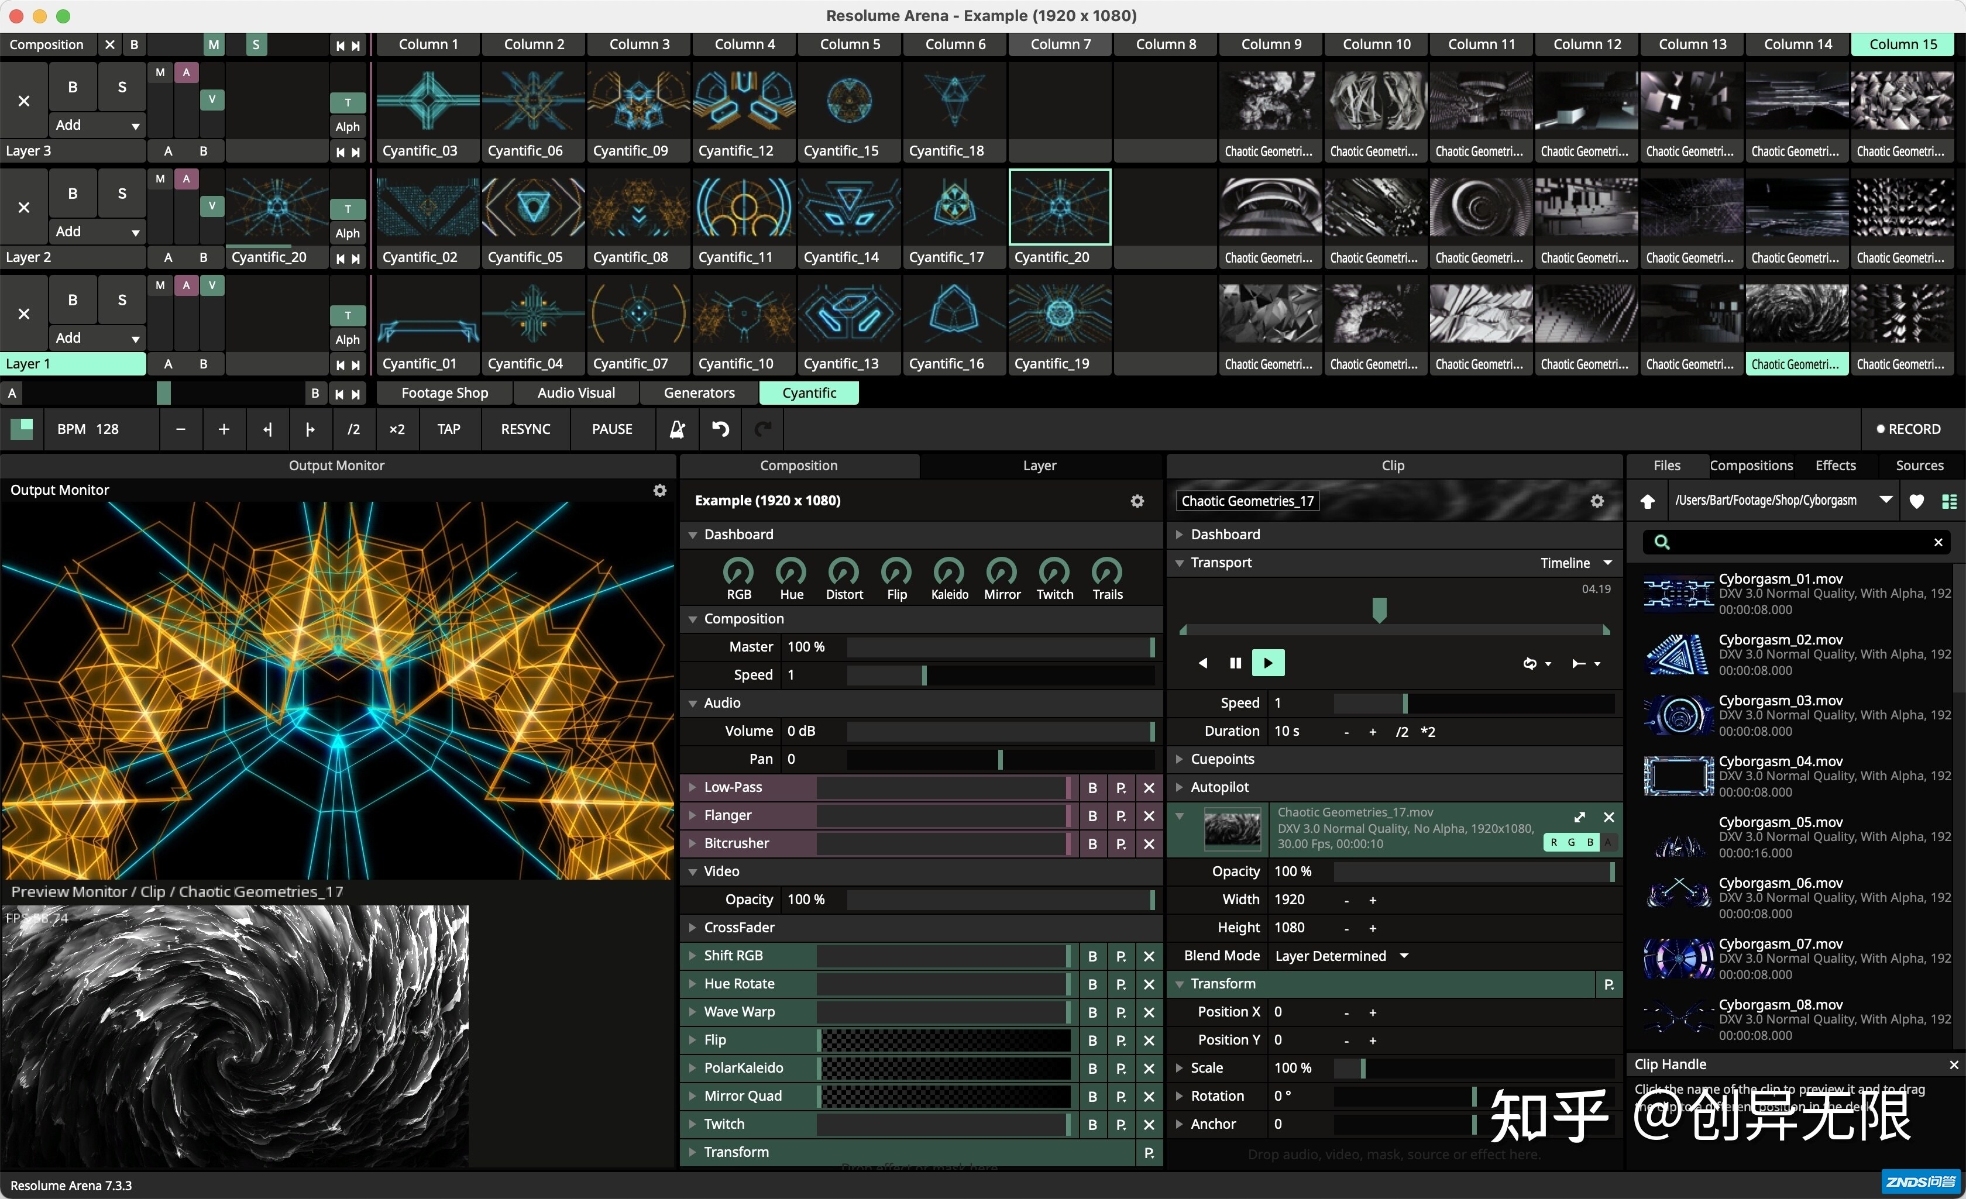Screen dimensions: 1966x1199
Task: Toggle the metronome icon in the BPM bar
Action: [x=676, y=429]
